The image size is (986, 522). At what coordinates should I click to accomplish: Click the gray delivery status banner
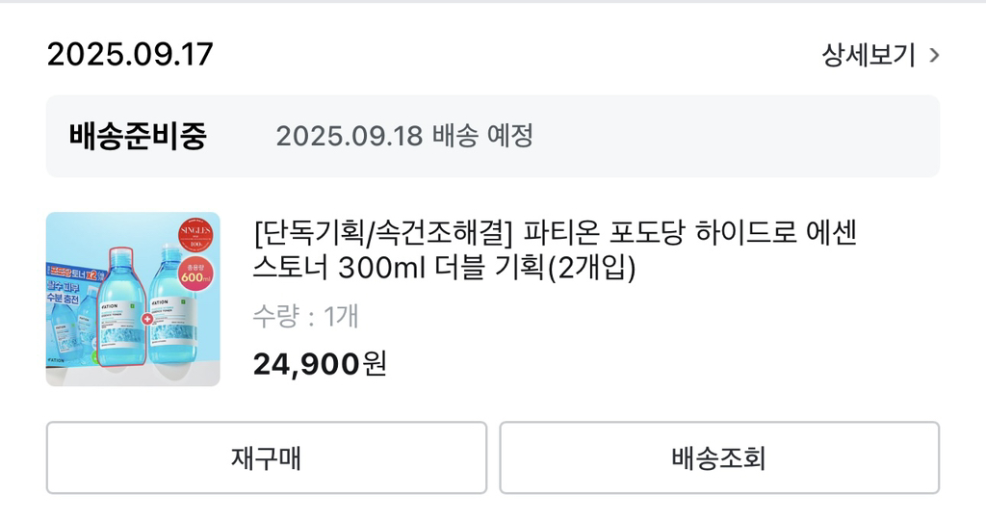click(x=493, y=136)
